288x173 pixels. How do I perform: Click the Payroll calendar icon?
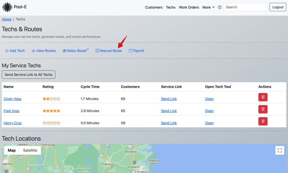pos(130,51)
